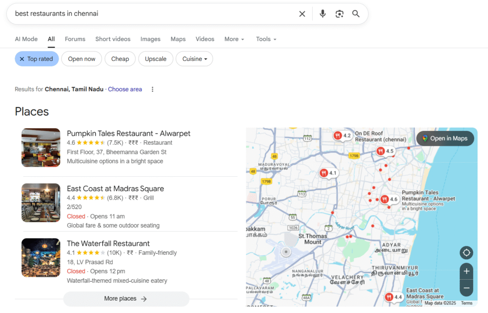Toggle the Cheap filter chip
488x313 pixels.
[x=120, y=59]
